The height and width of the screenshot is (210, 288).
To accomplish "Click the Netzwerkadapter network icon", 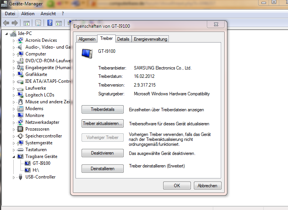I will [20, 122].
